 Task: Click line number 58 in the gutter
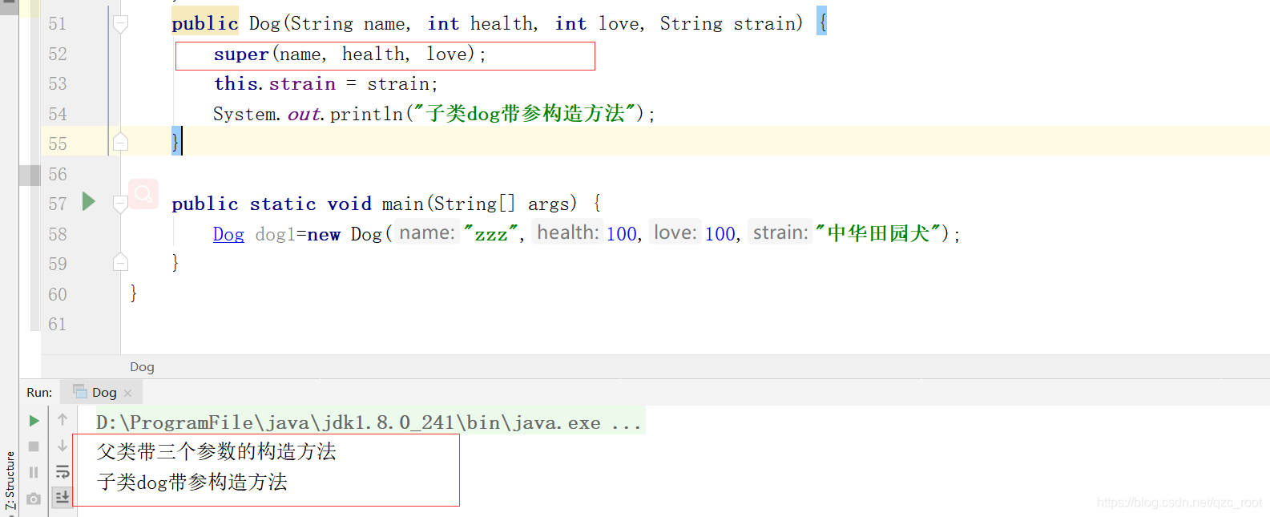click(x=58, y=234)
